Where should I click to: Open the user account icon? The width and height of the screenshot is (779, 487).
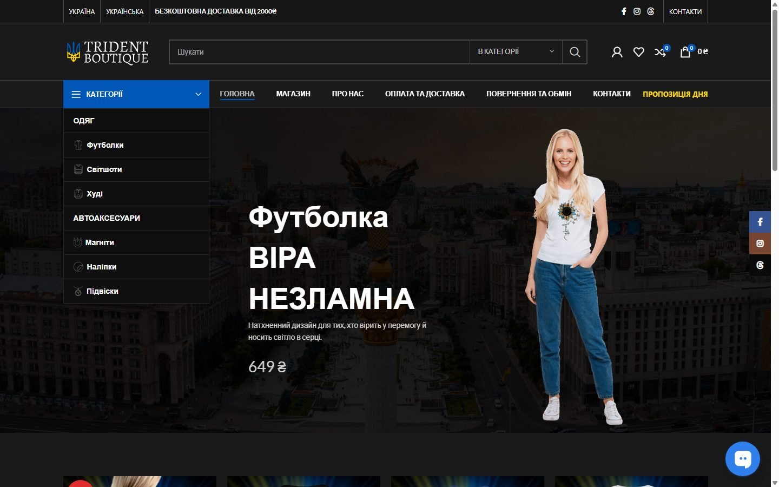coord(617,52)
